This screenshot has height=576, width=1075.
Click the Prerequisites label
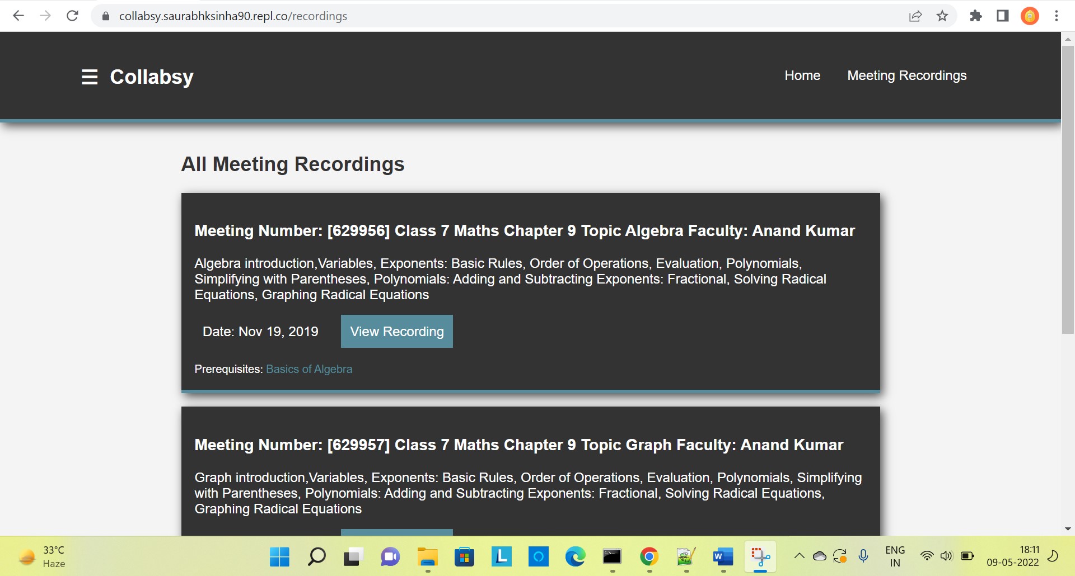(x=228, y=369)
